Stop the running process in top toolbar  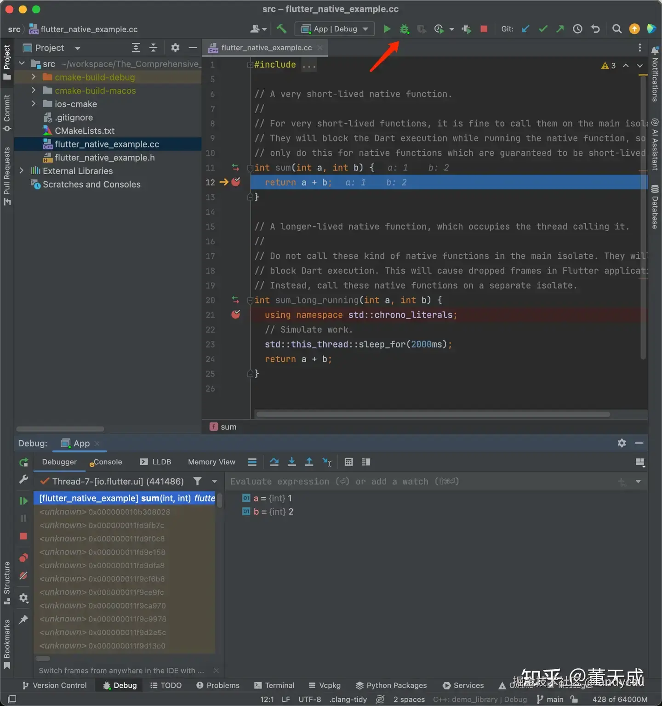pyautogui.click(x=484, y=29)
